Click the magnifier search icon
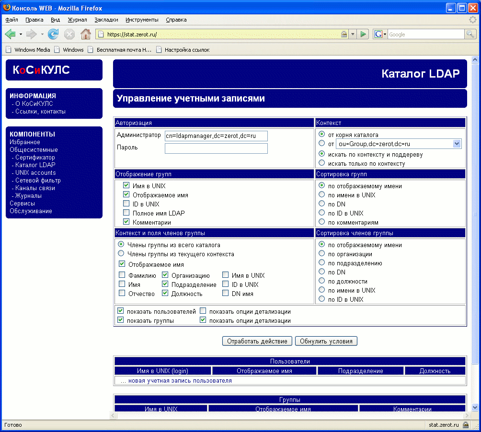Viewport: 481px width, 432px height. coord(470,34)
